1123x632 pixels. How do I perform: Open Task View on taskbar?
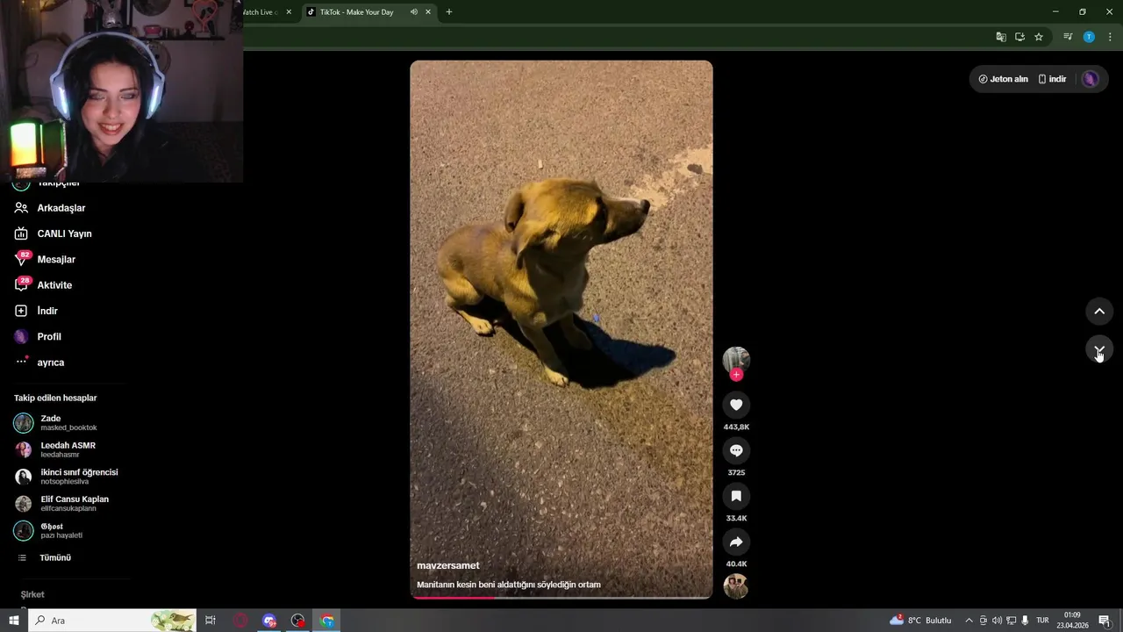tap(211, 621)
